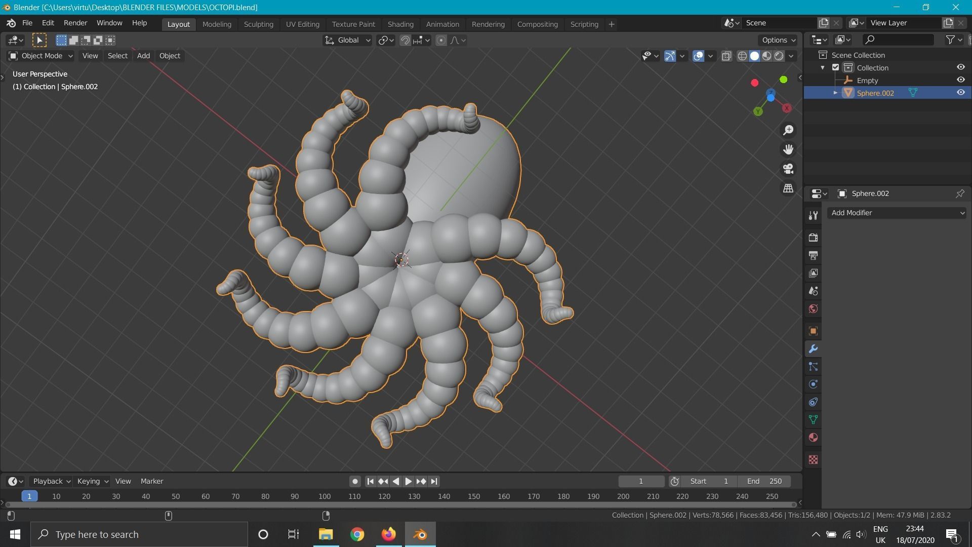
Task: Open the Render menu
Action: (75, 23)
